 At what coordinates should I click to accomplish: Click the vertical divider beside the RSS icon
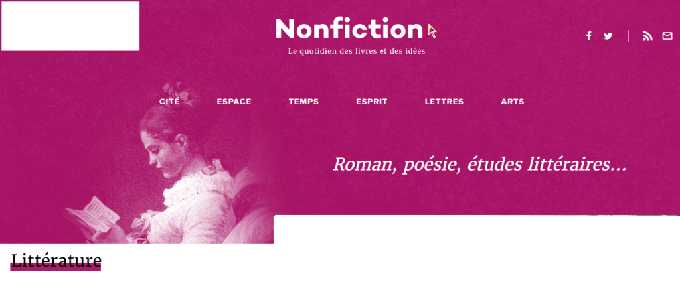(x=628, y=36)
